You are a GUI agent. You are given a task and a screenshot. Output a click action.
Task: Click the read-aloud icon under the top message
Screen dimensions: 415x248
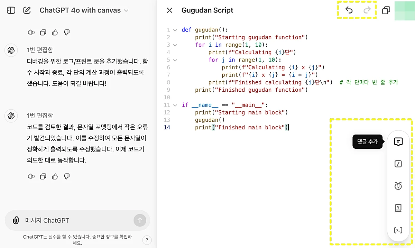[x=31, y=33]
